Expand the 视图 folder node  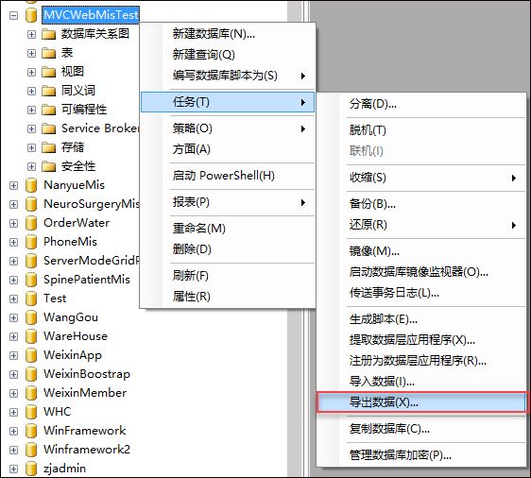[x=31, y=73]
